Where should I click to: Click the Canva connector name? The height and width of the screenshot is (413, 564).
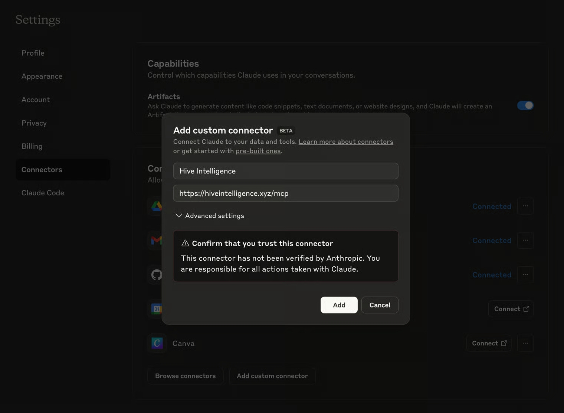tap(183, 344)
